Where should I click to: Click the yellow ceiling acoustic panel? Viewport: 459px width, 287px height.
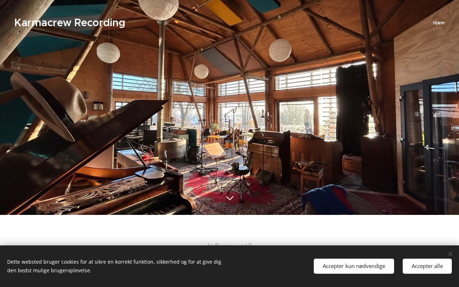223,11
